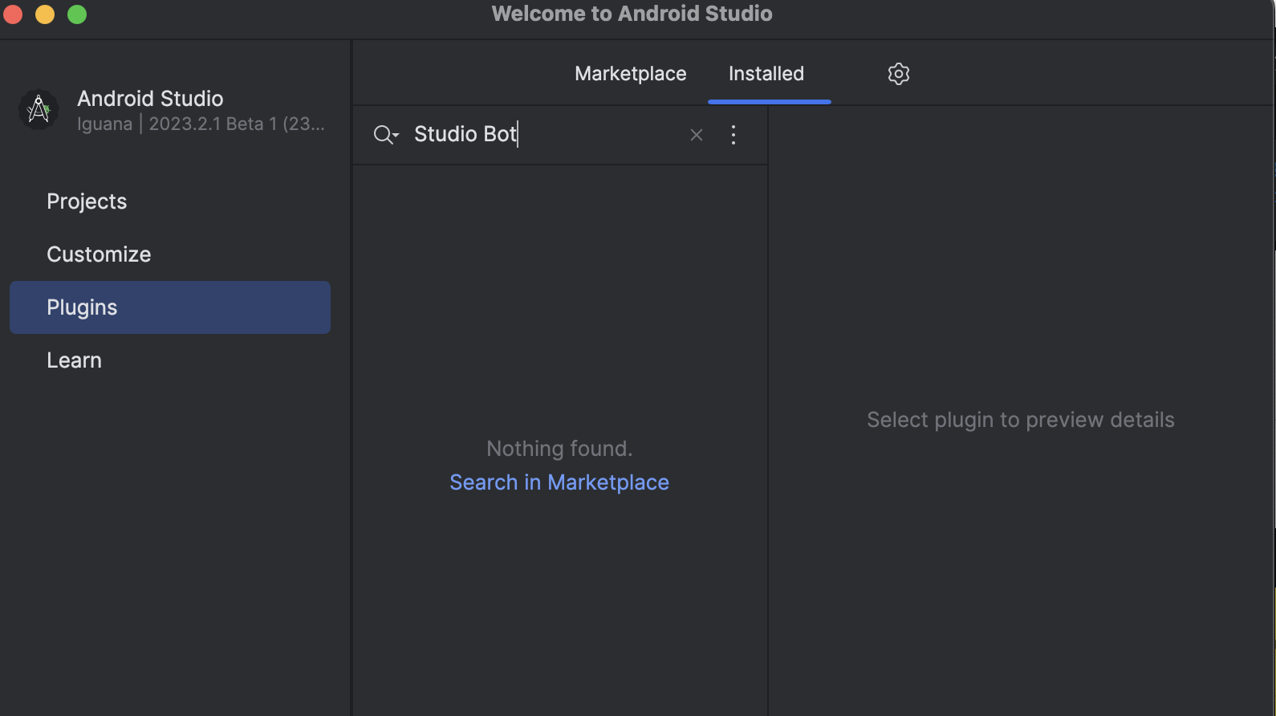Focus the plugin search input field
Screen dimensions: 1276x716
coord(546,135)
